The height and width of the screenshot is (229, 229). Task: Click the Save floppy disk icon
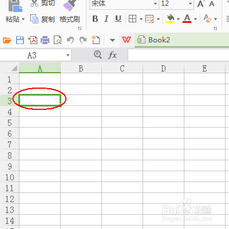(20, 40)
